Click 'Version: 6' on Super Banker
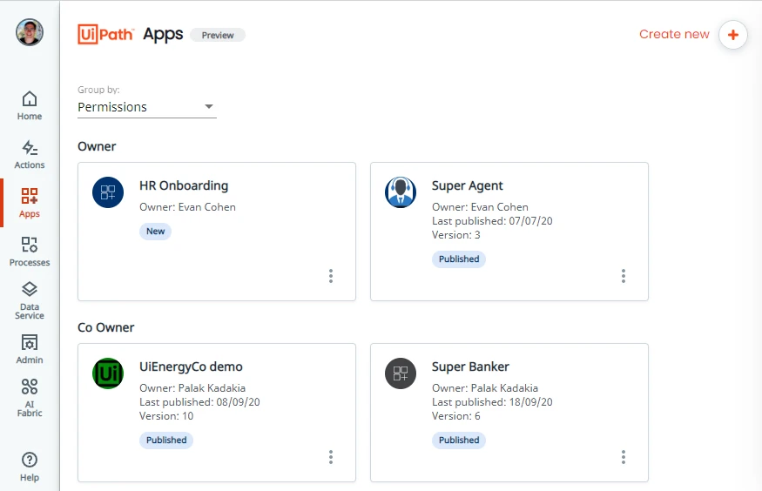This screenshot has height=491, width=762. click(455, 416)
